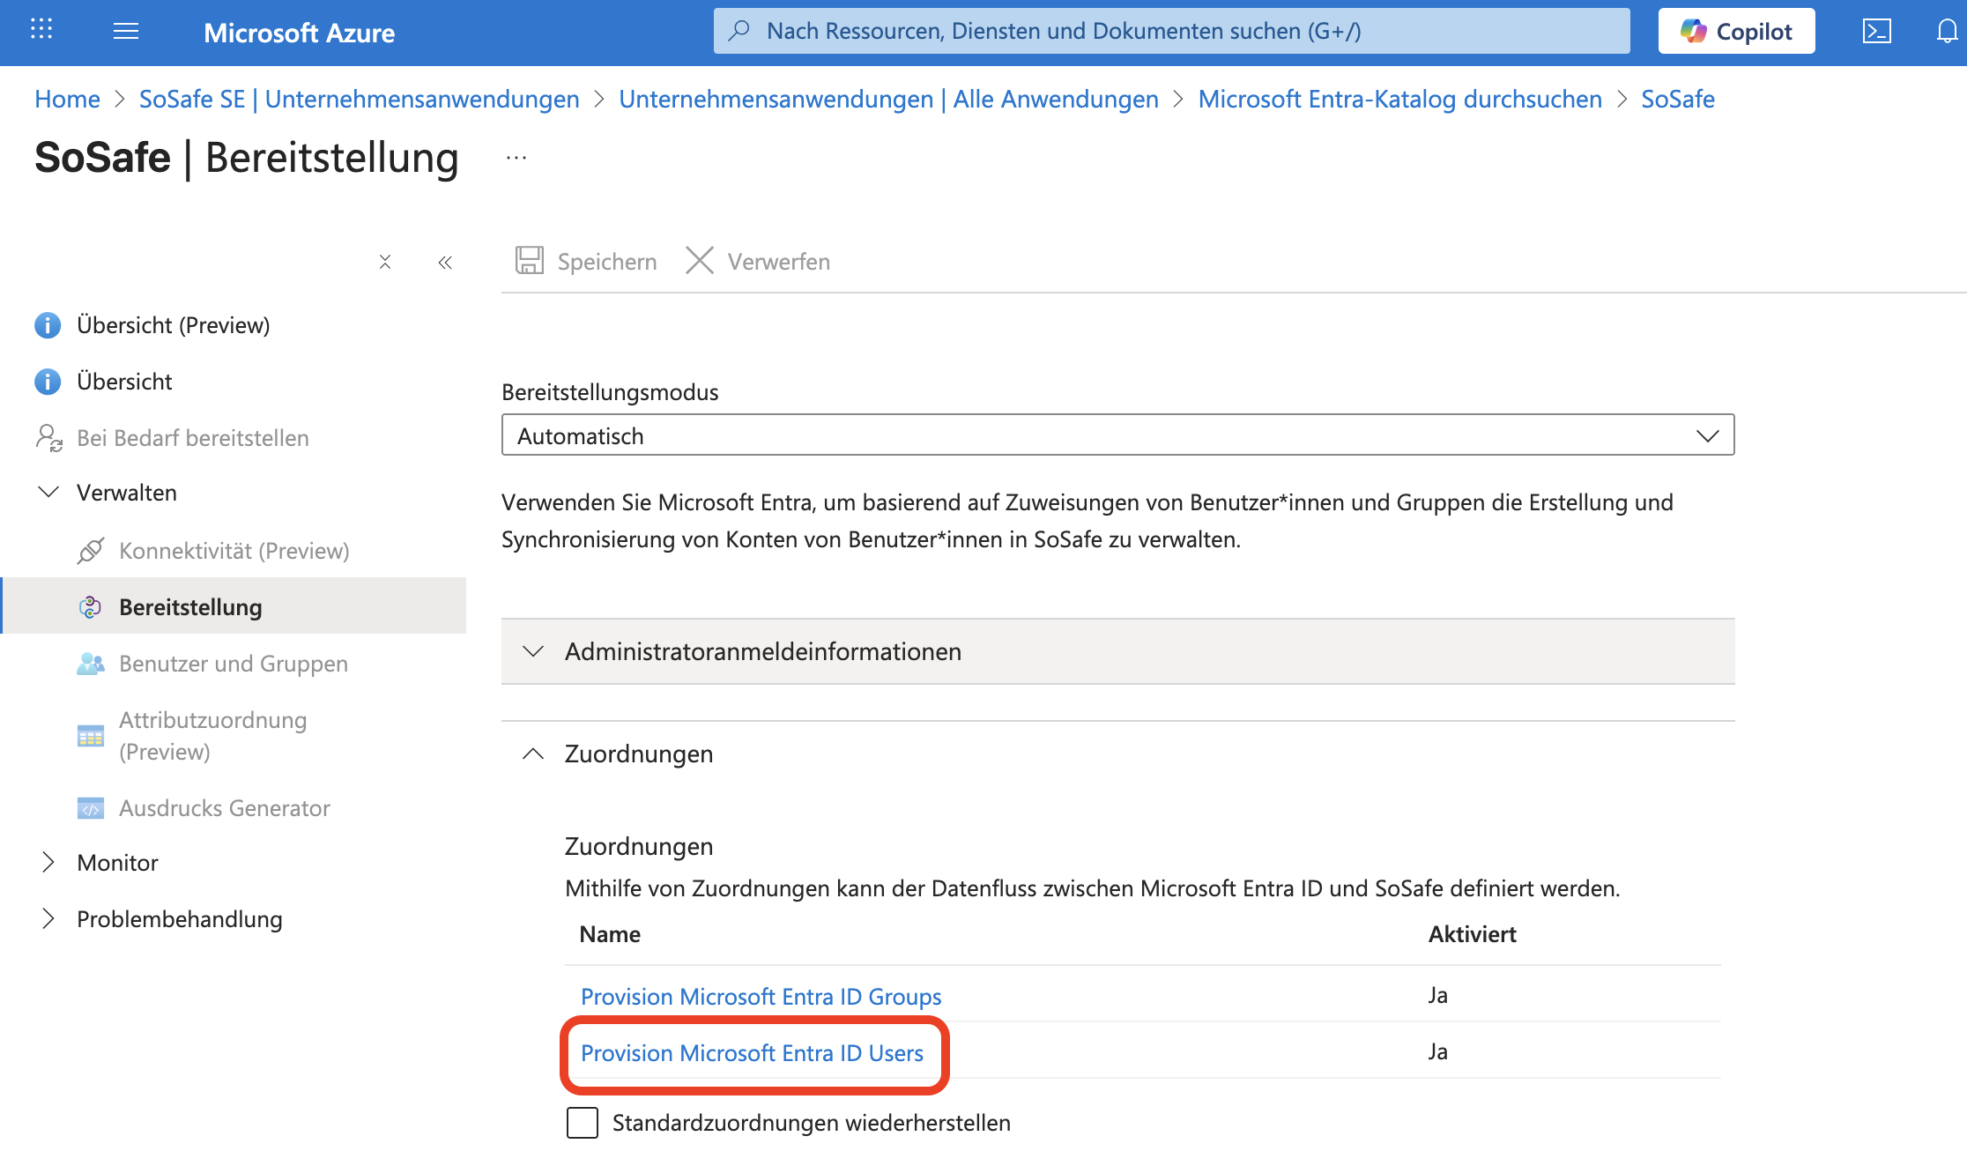Screen dimensions: 1967x1151
Task: Collapse the sidebar with double chevron
Action: (445, 263)
